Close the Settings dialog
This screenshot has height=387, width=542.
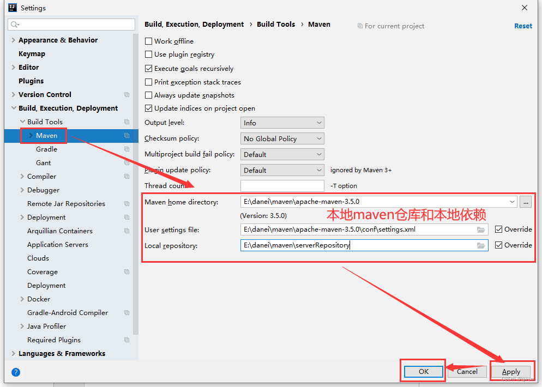525,8
